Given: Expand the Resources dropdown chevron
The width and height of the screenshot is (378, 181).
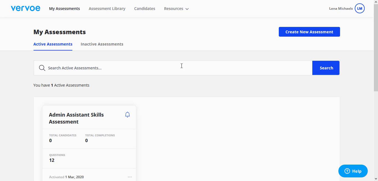Looking at the screenshot, I should pos(187,9).
